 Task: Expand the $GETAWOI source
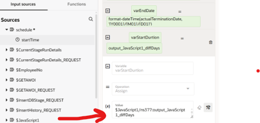(x=7, y=80)
